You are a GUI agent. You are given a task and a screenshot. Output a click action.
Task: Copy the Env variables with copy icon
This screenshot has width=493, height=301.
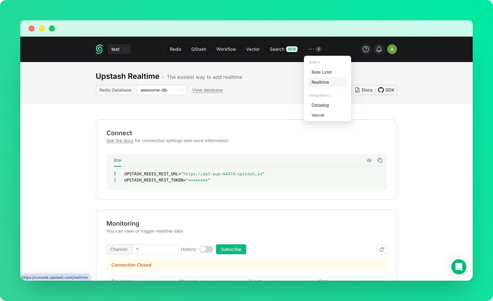[x=380, y=160]
